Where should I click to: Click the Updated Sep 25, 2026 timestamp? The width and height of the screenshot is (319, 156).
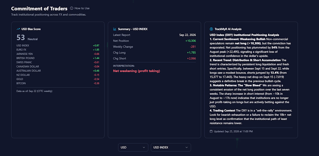click(233, 131)
